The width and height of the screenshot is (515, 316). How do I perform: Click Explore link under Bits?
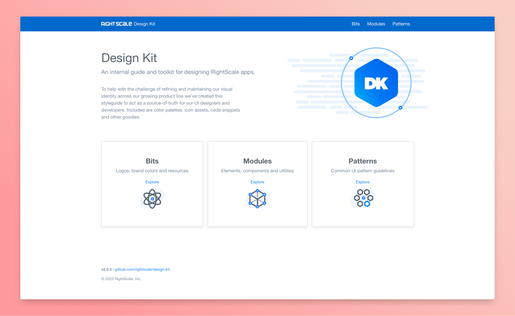(152, 182)
